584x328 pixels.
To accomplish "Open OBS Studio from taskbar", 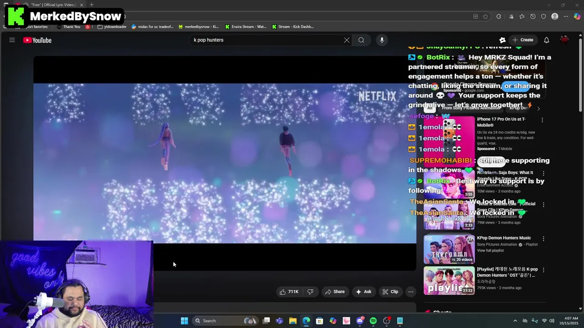I will (386, 321).
